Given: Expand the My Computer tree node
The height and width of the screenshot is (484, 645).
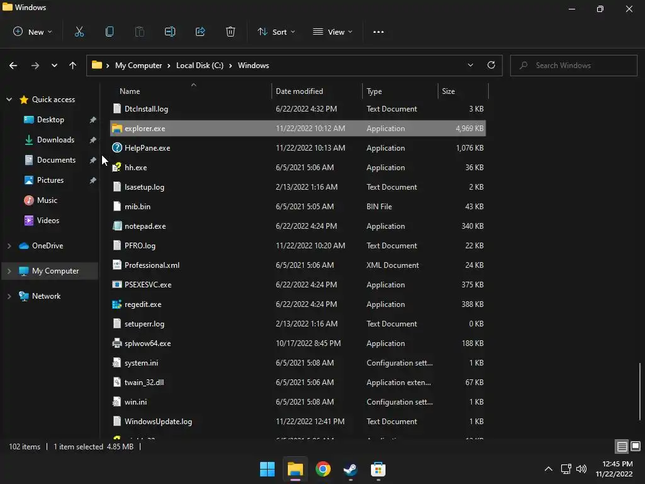Looking at the screenshot, I should (9, 271).
